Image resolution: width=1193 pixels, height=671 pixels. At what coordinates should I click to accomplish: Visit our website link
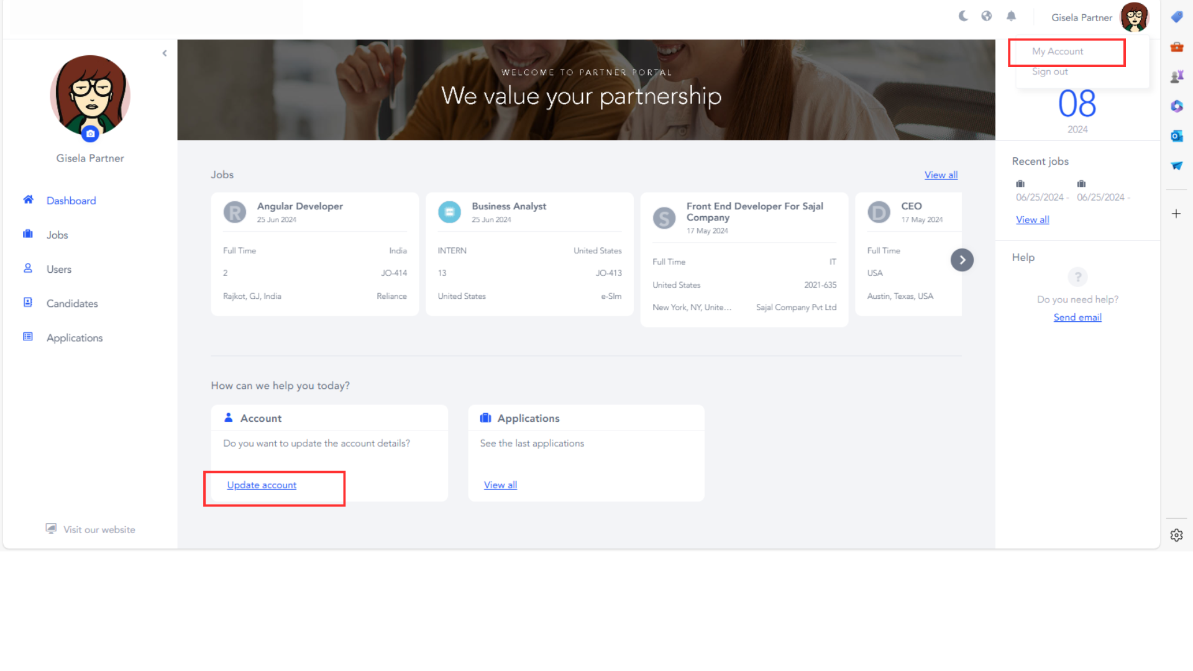pos(99,530)
